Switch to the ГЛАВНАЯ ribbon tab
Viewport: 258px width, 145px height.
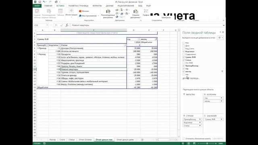[x=48, y=6]
